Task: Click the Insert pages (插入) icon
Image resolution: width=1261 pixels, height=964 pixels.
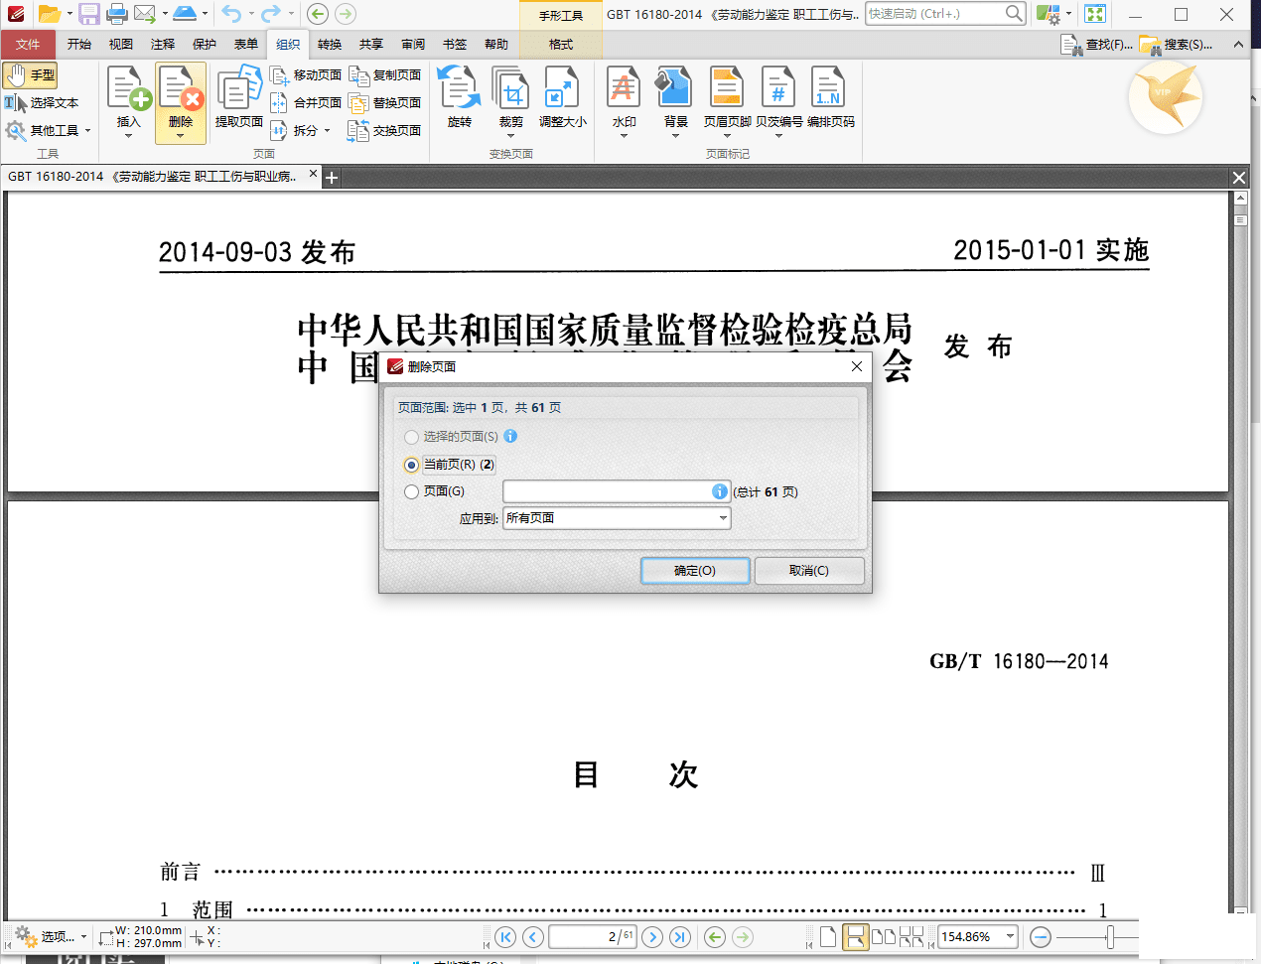Action: tap(128, 89)
